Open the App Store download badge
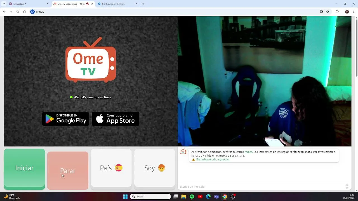The width and height of the screenshot is (358, 201). (116, 119)
